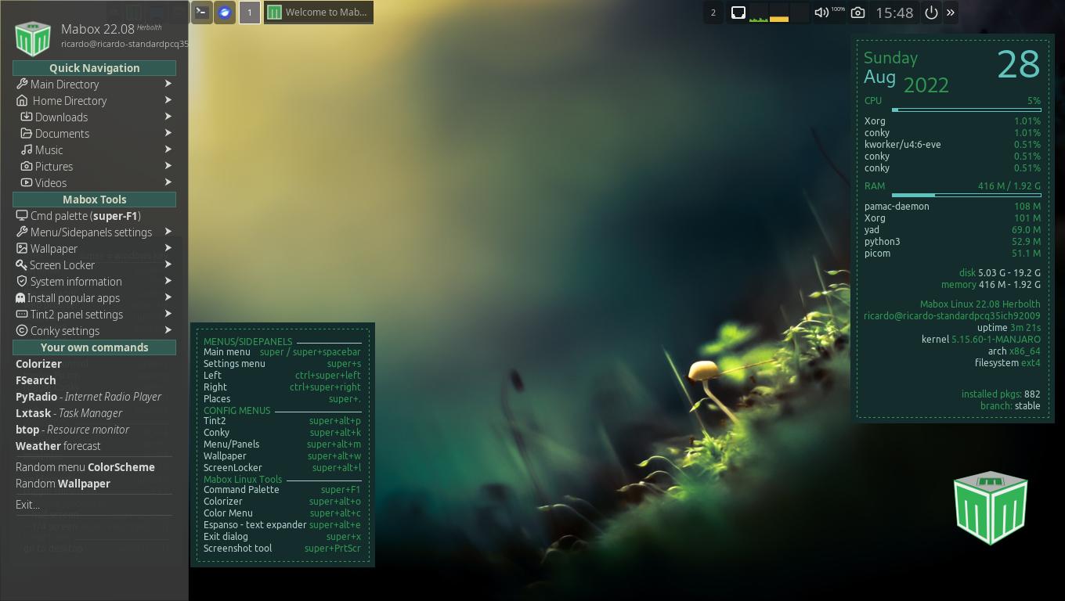The image size is (1065, 601).
Task: Expand the Home Directory submenu arrow
Action: 168,100
